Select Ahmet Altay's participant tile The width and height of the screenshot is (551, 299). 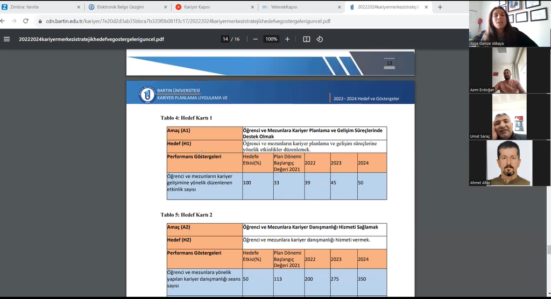pos(510,163)
